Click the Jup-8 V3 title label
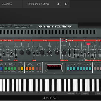101x101 pixels. 50,98
